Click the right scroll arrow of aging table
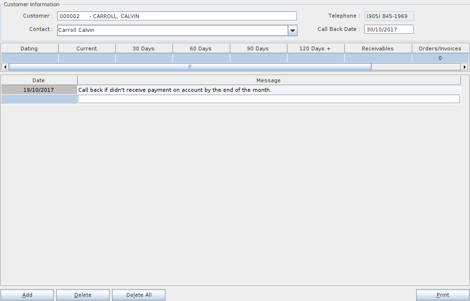The height and width of the screenshot is (301, 470). point(465,67)
